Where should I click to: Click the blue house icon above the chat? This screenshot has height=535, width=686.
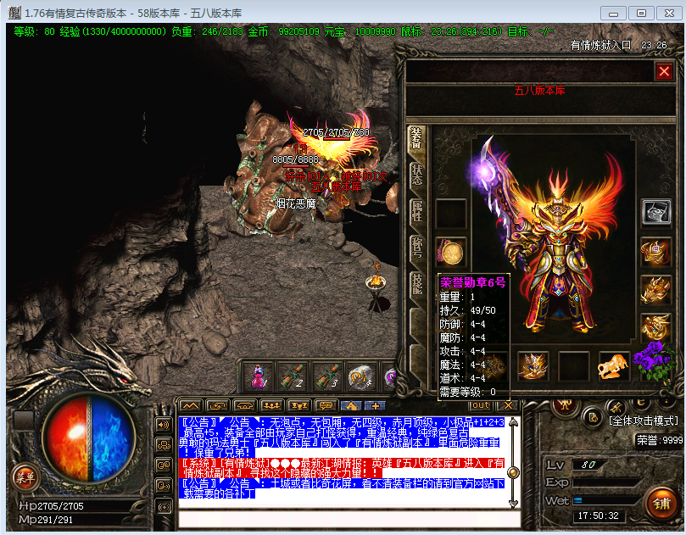click(351, 406)
